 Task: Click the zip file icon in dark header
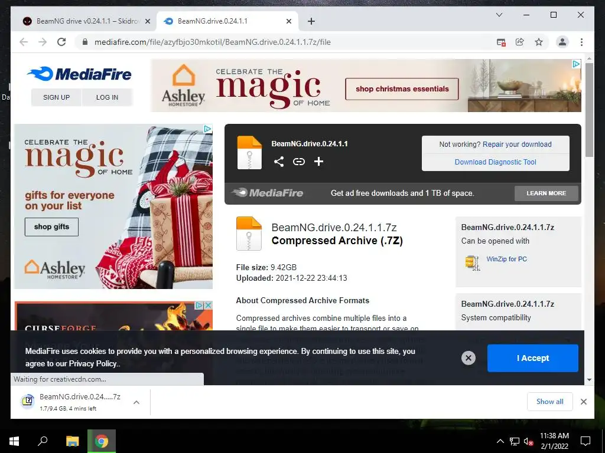tap(249, 153)
